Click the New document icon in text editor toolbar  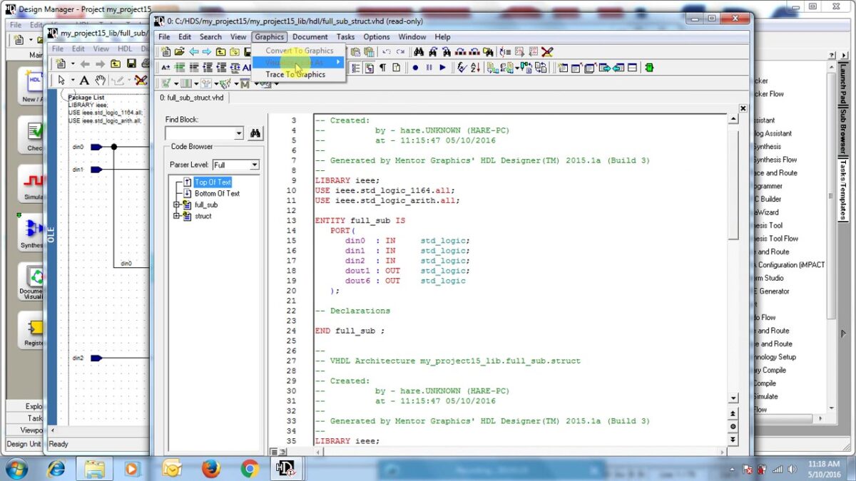pyautogui.click(x=165, y=51)
